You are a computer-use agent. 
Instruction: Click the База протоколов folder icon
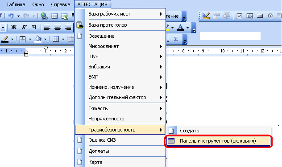(80, 25)
